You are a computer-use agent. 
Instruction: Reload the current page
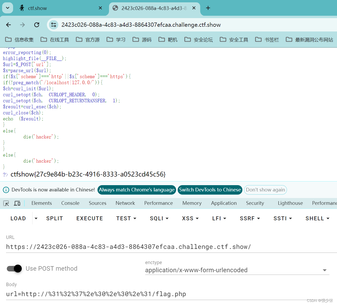(37, 25)
